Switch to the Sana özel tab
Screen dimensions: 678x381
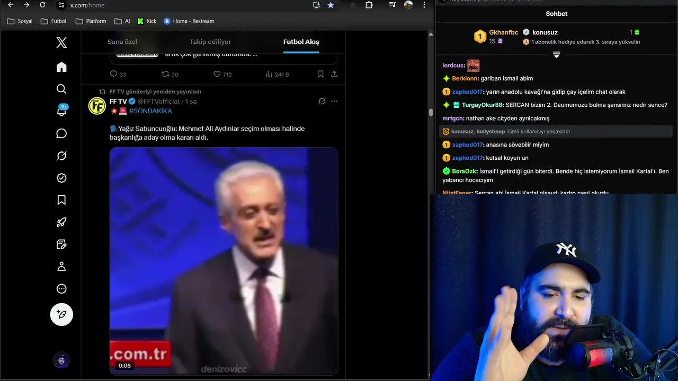tap(122, 42)
